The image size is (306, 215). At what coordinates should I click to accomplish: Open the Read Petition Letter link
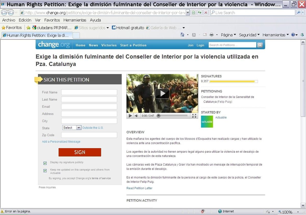coord(139,188)
